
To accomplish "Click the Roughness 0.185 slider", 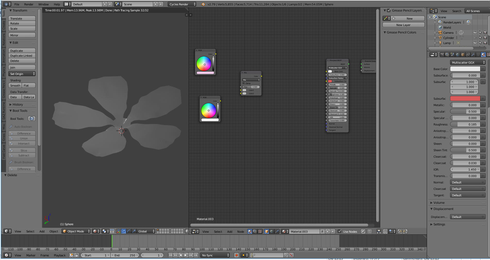I will click(x=465, y=124).
